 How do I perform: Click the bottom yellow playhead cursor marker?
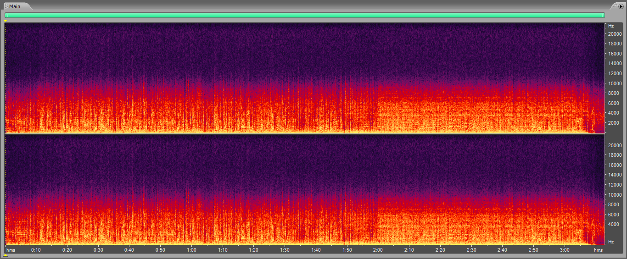pyautogui.click(x=6, y=255)
